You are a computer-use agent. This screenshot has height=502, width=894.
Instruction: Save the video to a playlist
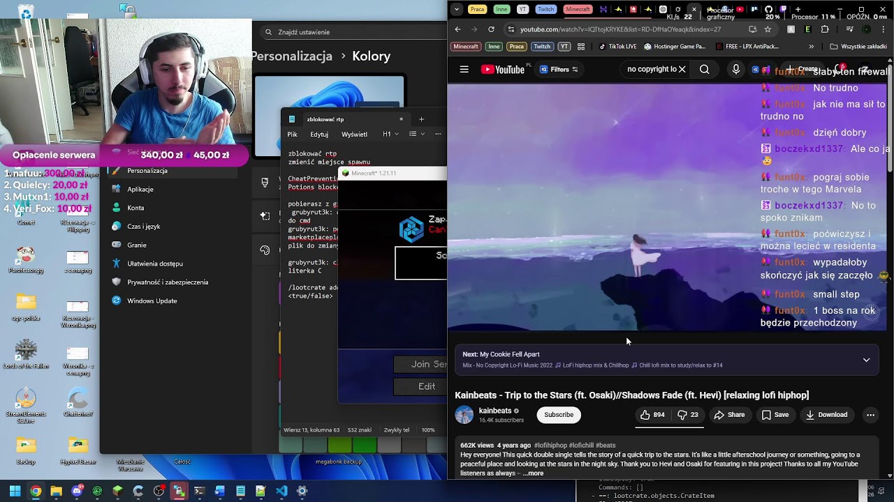(x=775, y=415)
